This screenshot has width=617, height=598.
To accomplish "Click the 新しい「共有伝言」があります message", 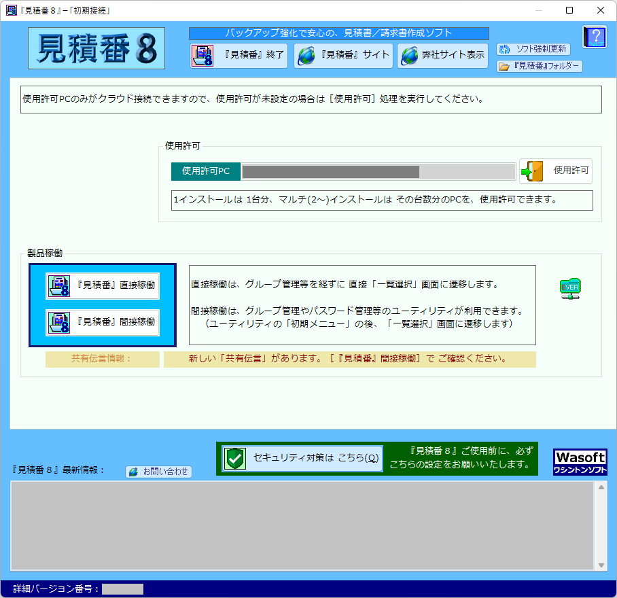I will point(349,359).
